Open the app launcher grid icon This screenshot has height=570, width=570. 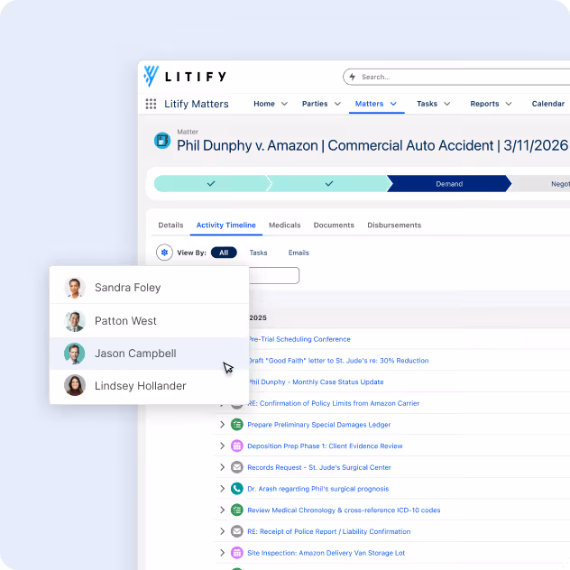point(151,104)
